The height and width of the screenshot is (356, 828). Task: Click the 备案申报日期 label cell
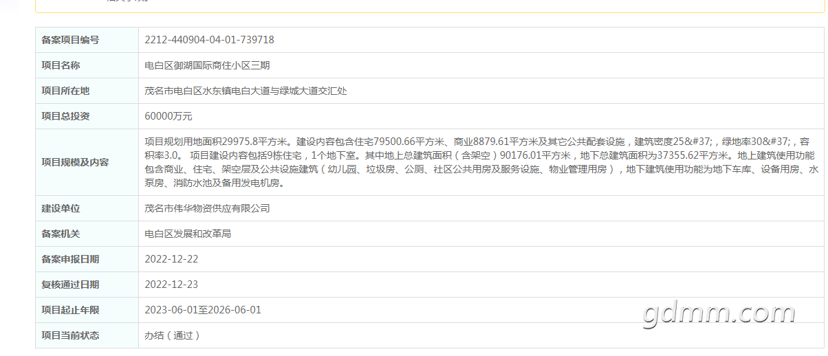87,259
